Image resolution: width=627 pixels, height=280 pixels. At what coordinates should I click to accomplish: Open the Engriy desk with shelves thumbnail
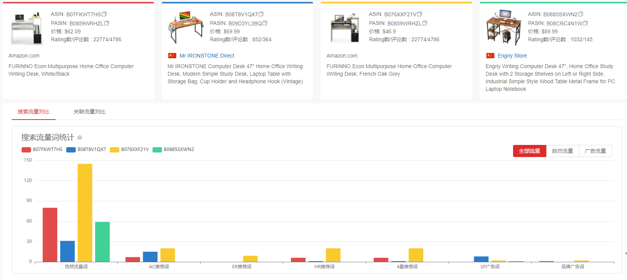click(x=504, y=27)
